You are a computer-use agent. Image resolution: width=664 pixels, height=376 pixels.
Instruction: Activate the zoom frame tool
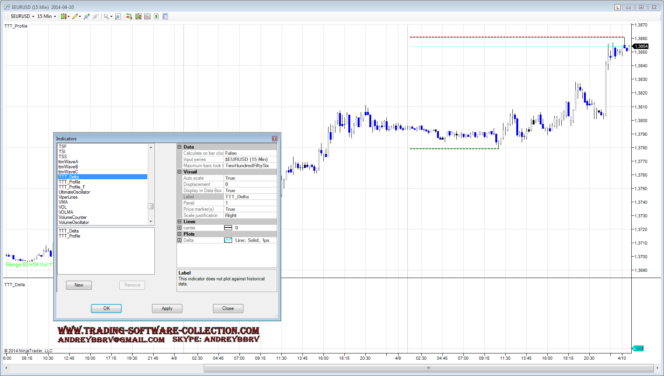118,16
